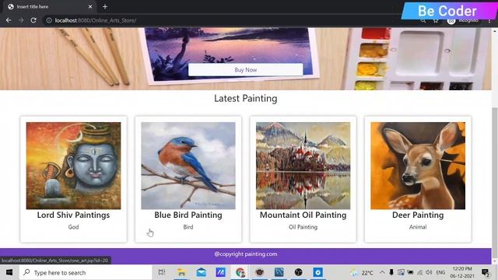Click the microphone tray icon
The image size is (498, 280).
click(x=391, y=272)
